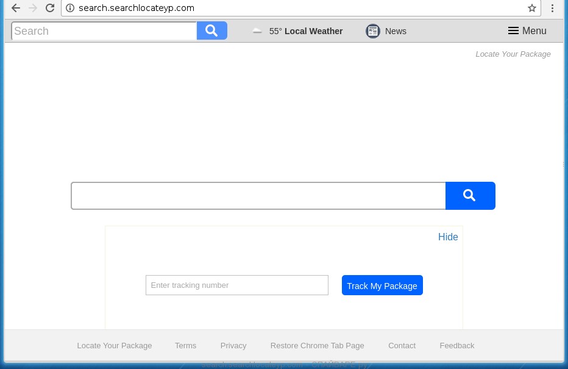Open the News icon in toolbar
568x369 pixels.
tap(373, 31)
